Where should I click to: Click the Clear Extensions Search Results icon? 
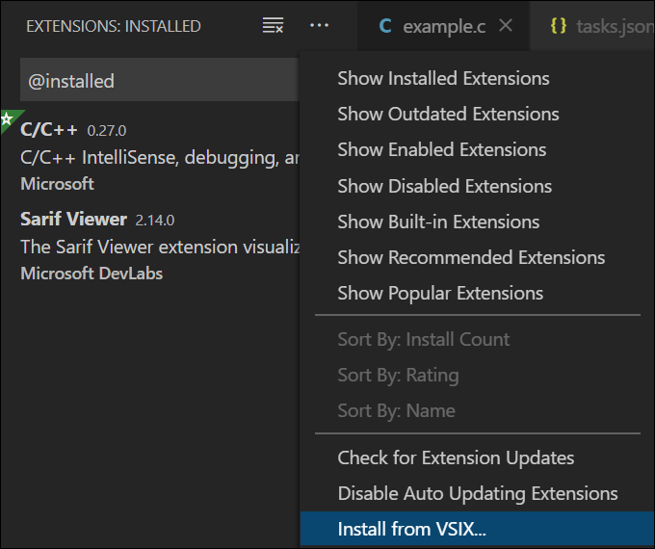coord(273,26)
